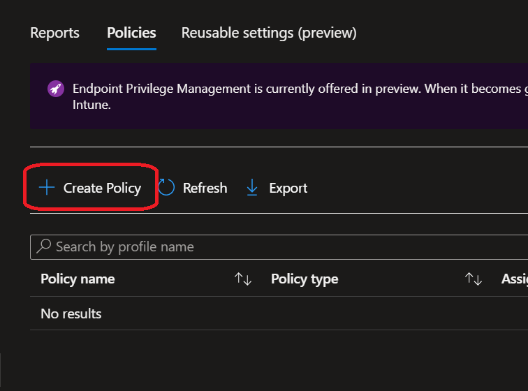Click the word Intune in the banner
528x391 pixels.
pyautogui.click(x=91, y=105)
